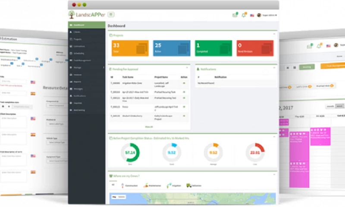Toggle the hamburger menu beside LandscAPPer logo
345x207 pixels.
111,15
